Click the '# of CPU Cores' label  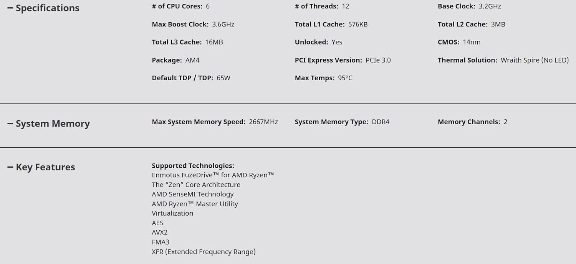pos(177,6)
